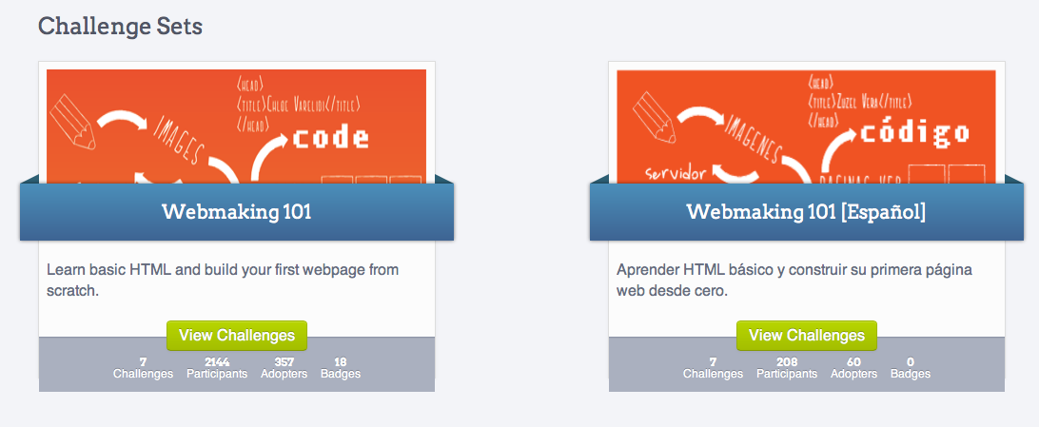
Task: Select the Webmaking 101 [Español] title banner
Action: point(806,211)
